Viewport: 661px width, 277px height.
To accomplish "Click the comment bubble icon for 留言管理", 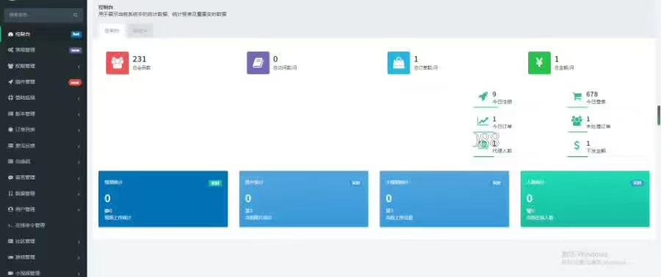I will 10,178.
